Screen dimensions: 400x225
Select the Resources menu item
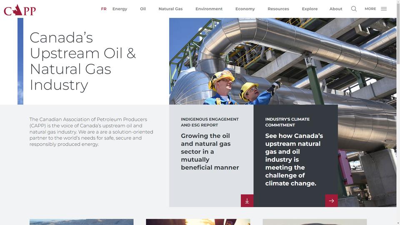coord(278,9)
